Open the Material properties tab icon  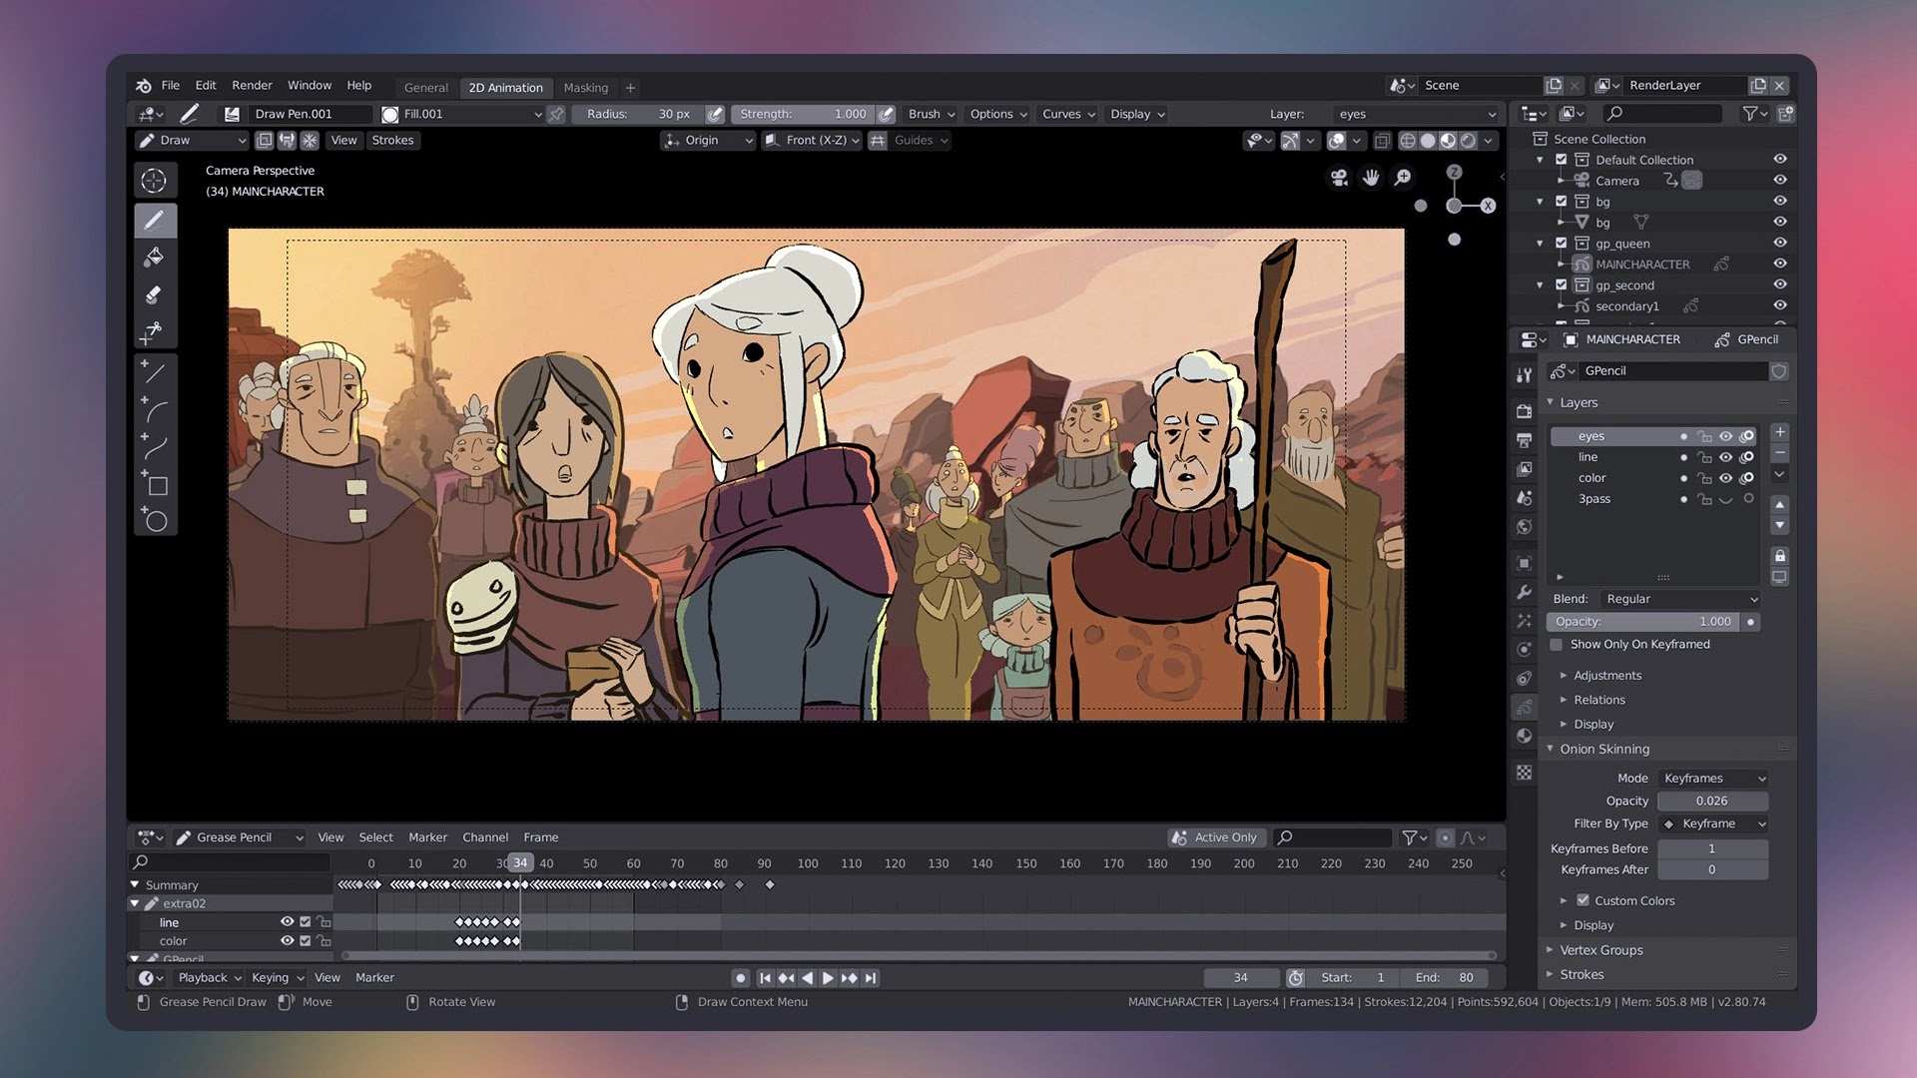[1524, 736]
